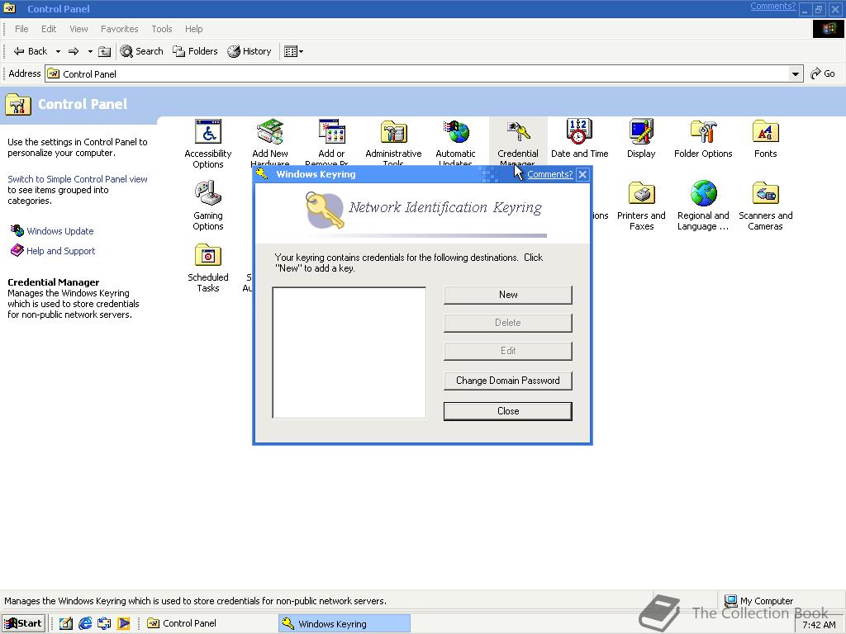Click Change Domain Password button
This screenshot has width=846, height=634.
point(508,381)
